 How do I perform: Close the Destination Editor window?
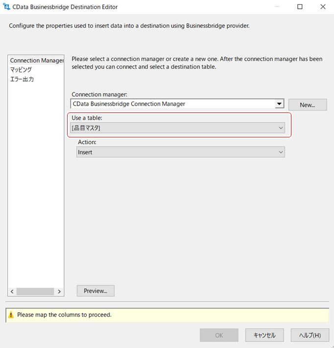(x=323, y=7)
